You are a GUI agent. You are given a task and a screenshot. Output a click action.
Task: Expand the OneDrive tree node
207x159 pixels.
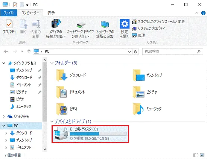4,116
